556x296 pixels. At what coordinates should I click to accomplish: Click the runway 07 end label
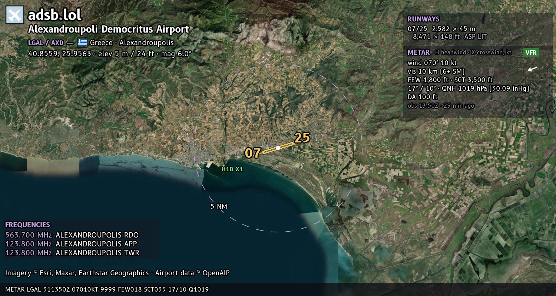[x=253, y=153]
